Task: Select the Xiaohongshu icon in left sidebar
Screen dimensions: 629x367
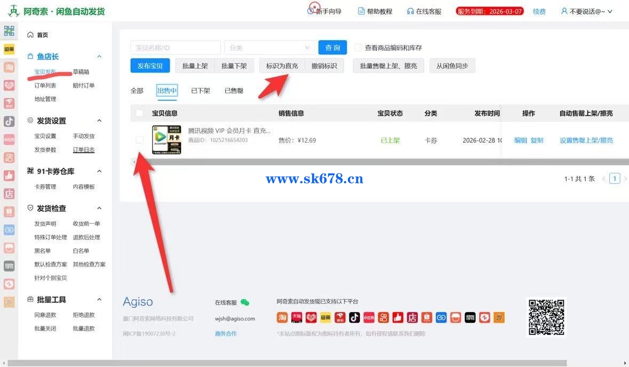Action: point(9,139)
